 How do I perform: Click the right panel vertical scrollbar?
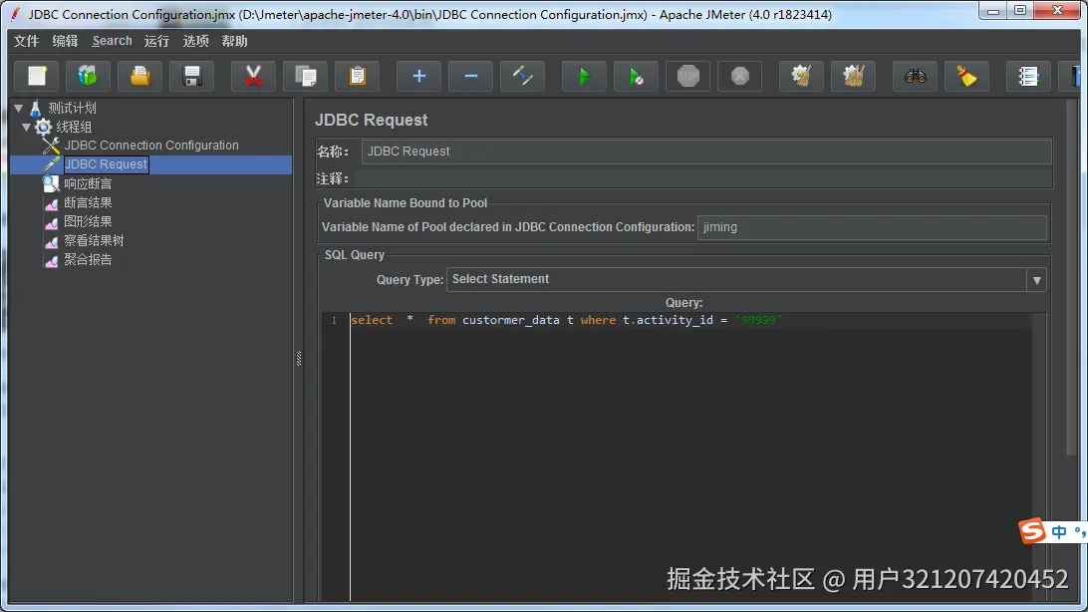point(1072,277)
